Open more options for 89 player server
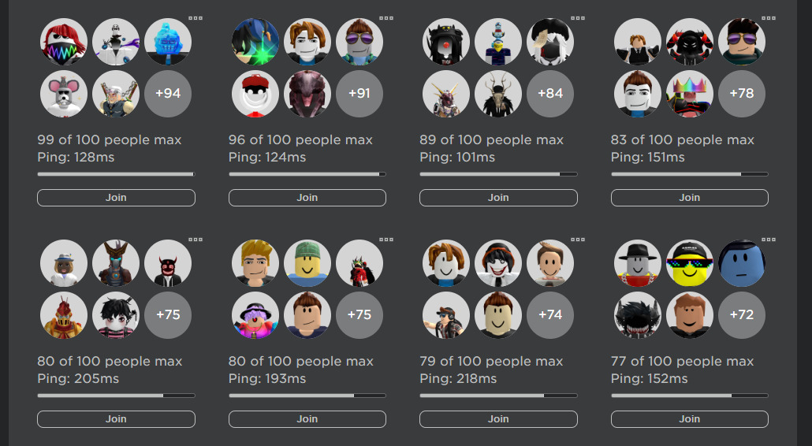 click(578, 18)
